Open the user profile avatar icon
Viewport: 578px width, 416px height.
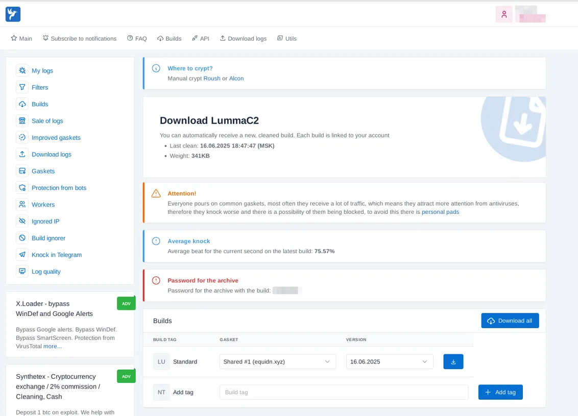click(x=504, y=14)
